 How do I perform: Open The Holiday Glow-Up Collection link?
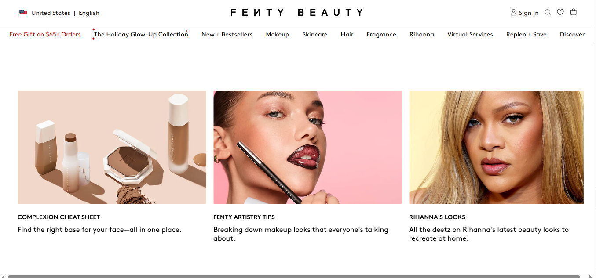tap(141, 34)
